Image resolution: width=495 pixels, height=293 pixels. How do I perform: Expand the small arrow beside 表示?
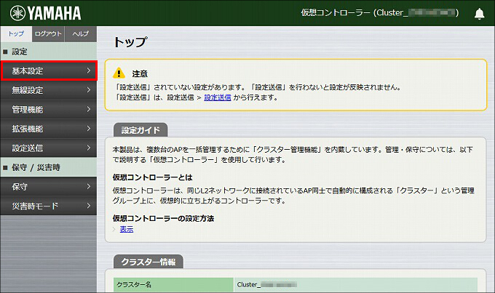pos(114,229)
